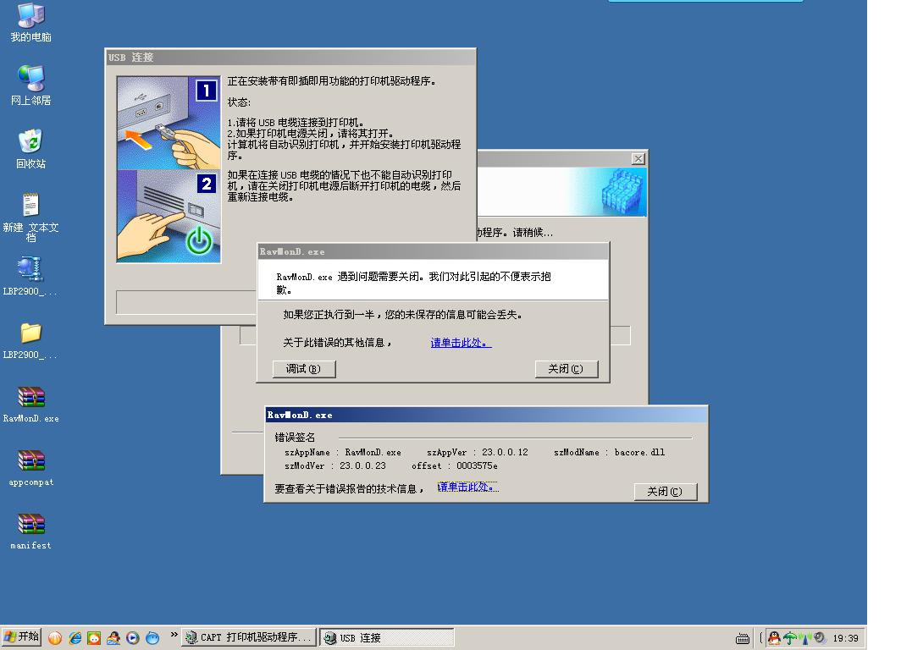Click the keyboard language bar icon
The height and width of the screenshot is (650, 901).
click(743, 638)
